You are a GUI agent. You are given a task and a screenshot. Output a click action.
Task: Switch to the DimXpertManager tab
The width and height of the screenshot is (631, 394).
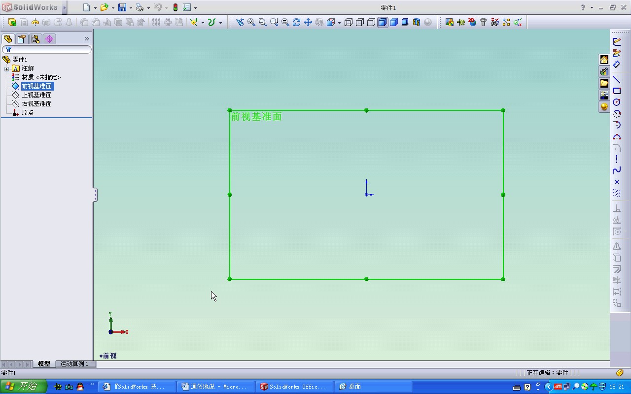(49, 39)
